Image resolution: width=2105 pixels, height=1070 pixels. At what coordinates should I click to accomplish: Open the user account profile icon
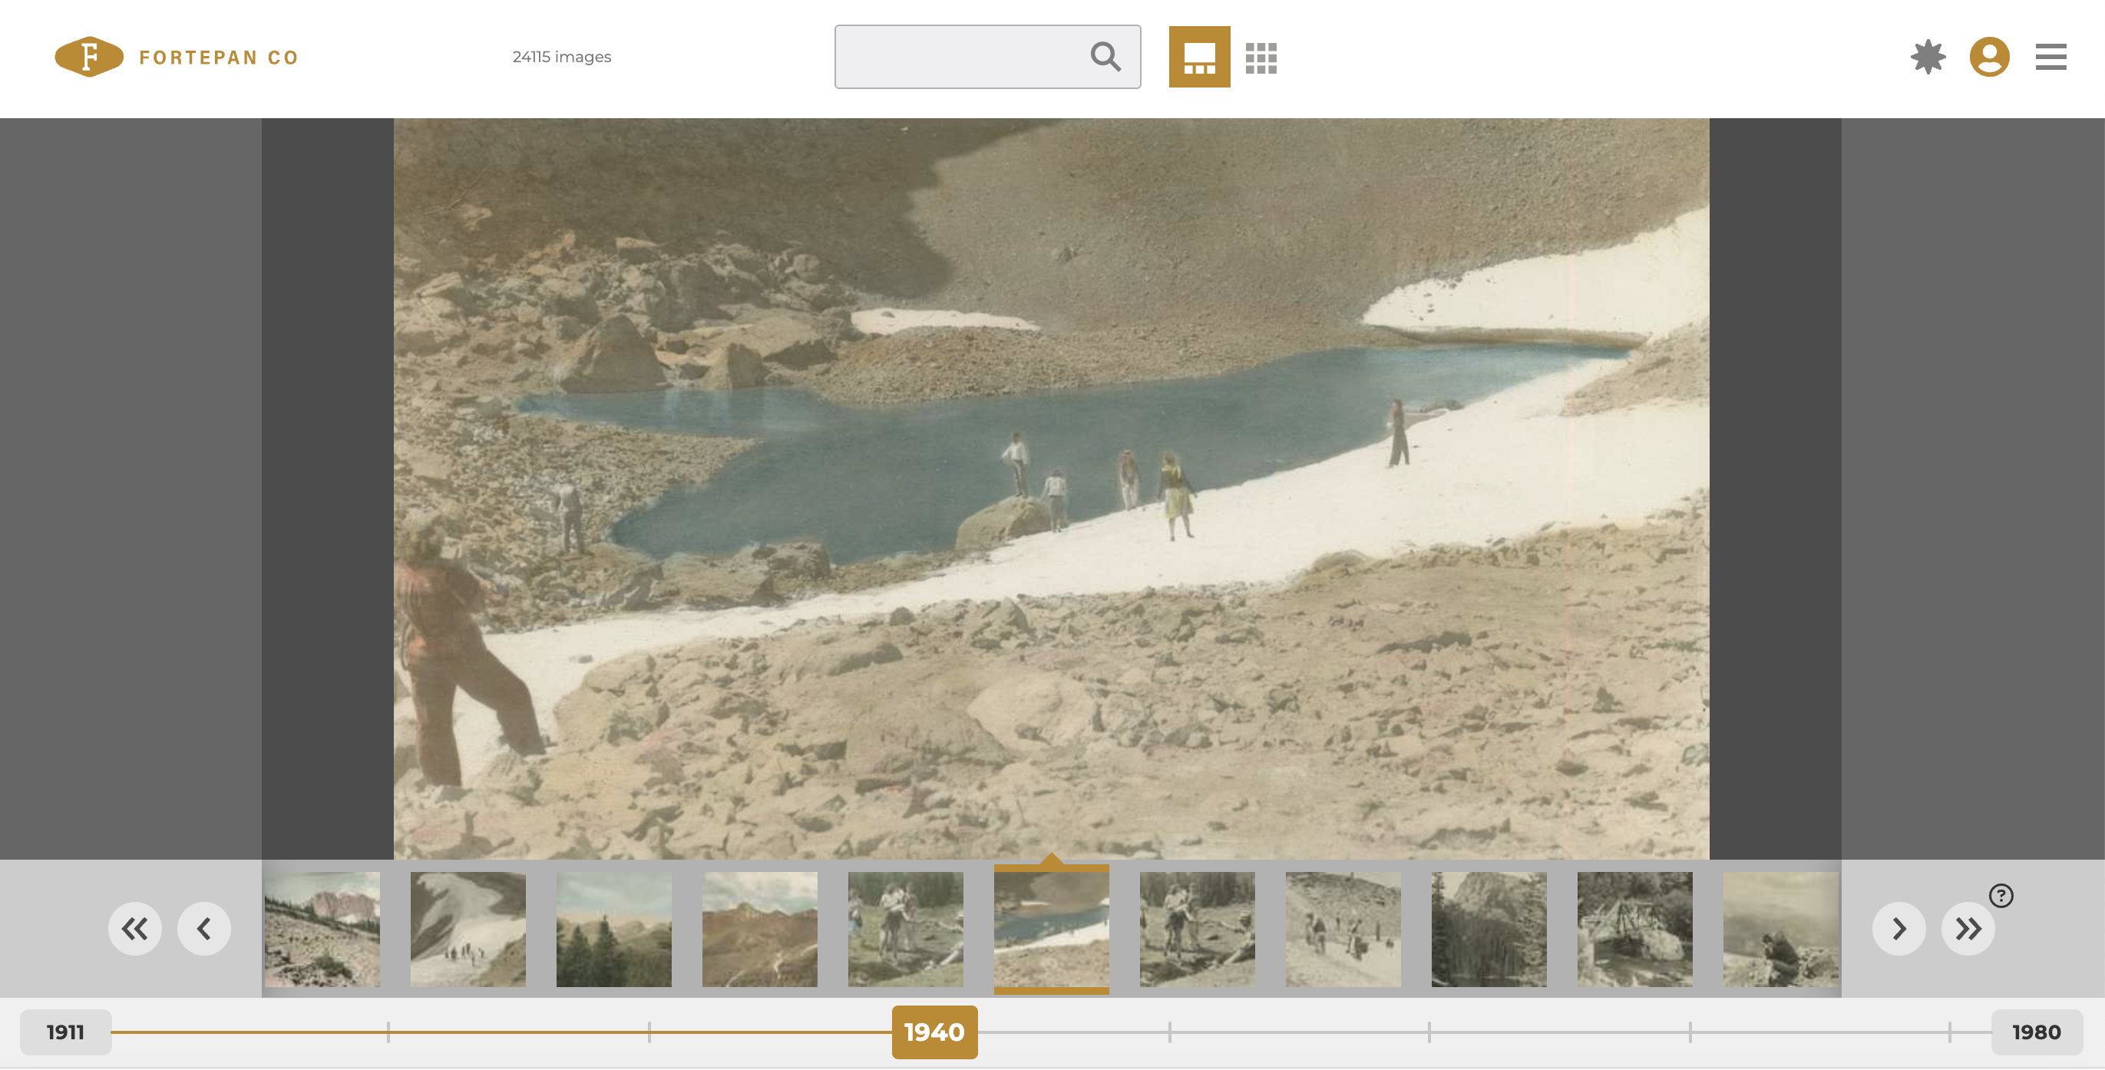pyautogui.click(x=1989, y=56)
